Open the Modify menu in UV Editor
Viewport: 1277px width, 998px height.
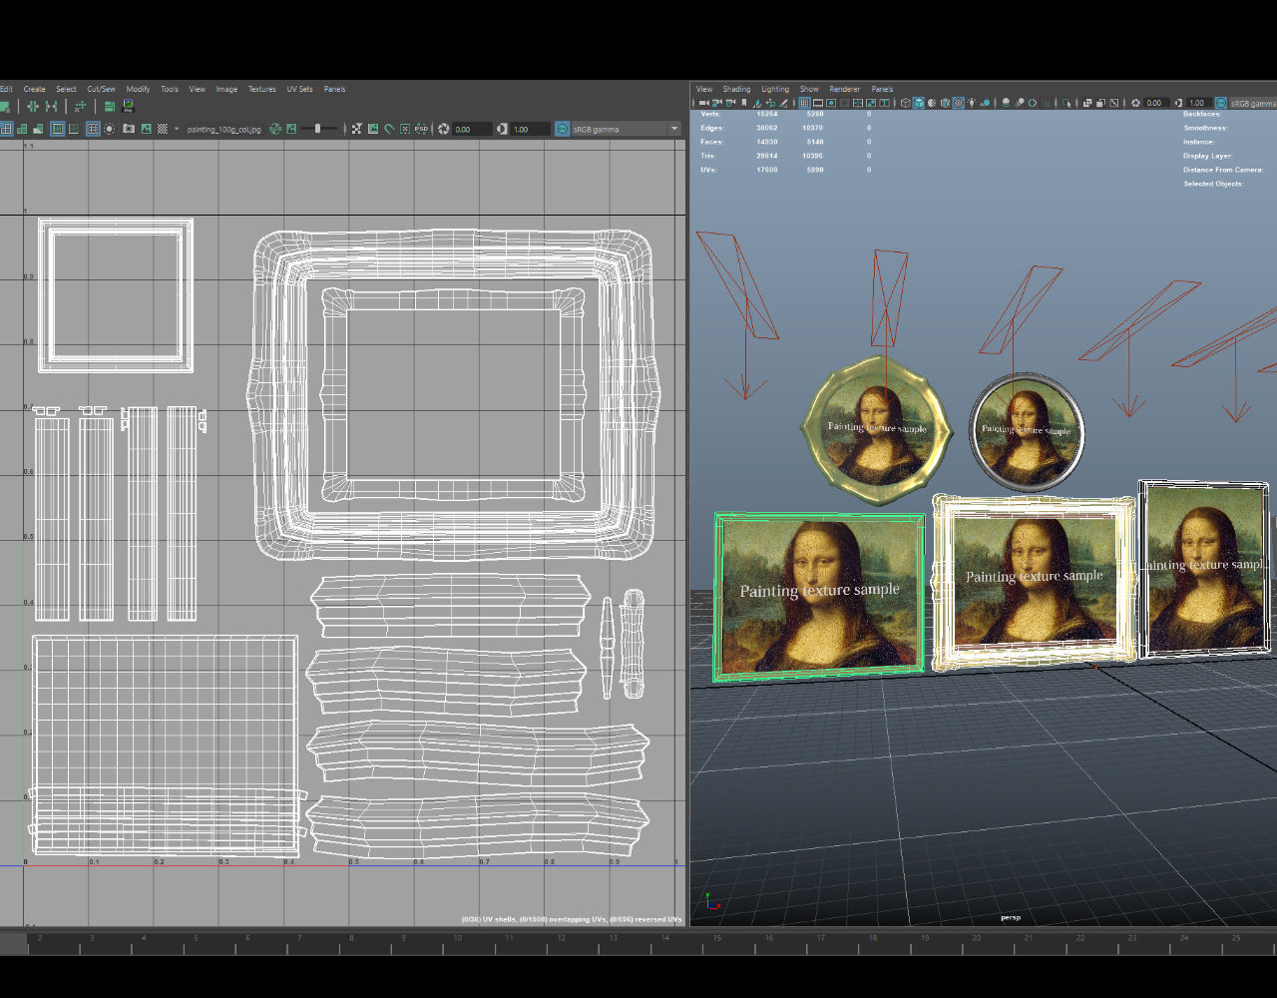click(138, 89)
